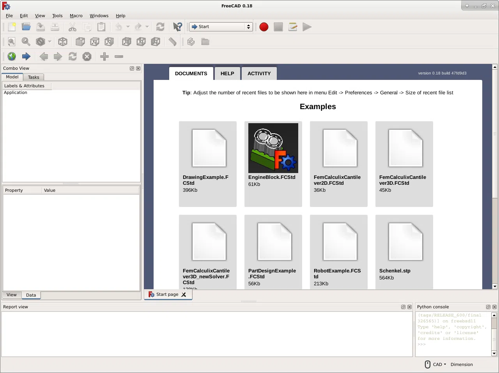The width and height of the screenshot is (499, 373).
Task: Expand the draw style dropdown arrow
Action: point(49,42)
